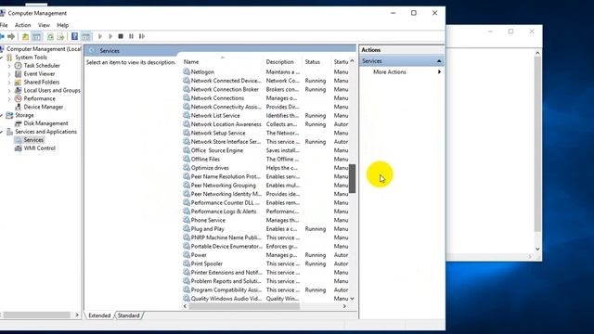This screenshot has width=594, height=334.
Task: Click the background window vertical scrollbar thumb
Action: point(537,144)
